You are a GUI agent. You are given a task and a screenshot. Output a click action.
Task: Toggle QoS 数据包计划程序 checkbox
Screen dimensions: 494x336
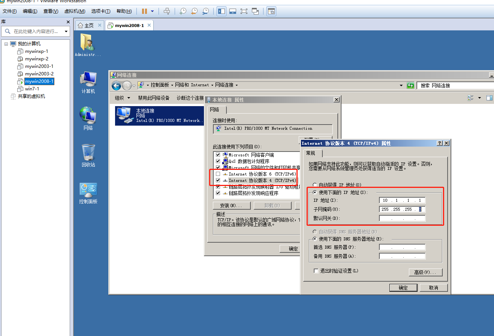tap(218, 161)
